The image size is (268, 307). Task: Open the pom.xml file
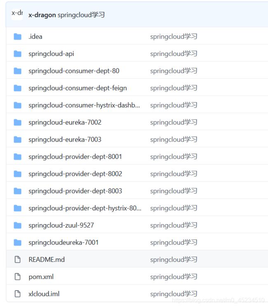pos(41,277)
